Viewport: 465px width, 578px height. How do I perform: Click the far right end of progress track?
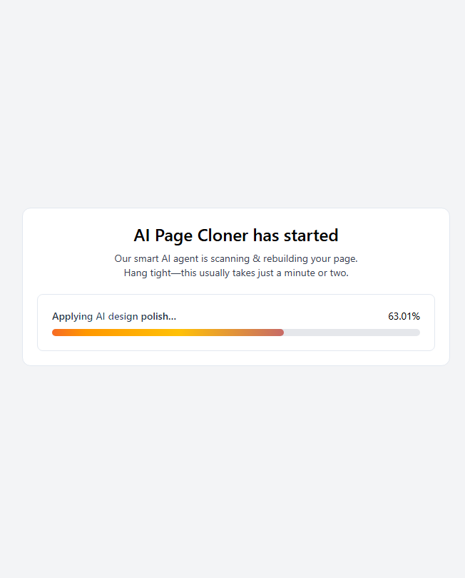pyautogui.click(x=417, y=333)
